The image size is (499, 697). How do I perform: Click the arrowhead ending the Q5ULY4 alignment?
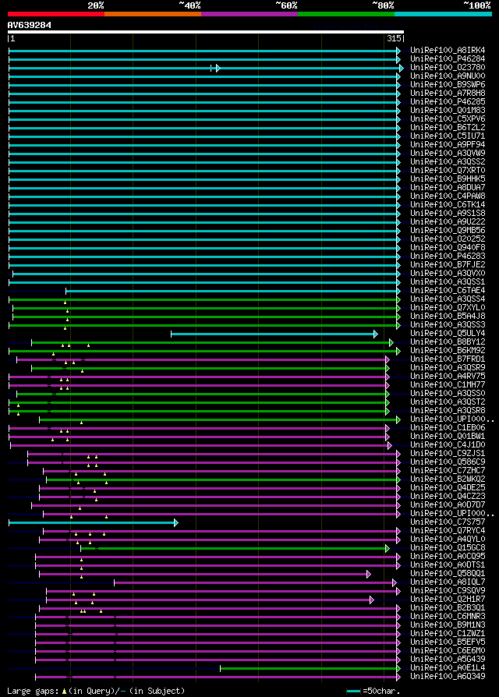point(376,334)
